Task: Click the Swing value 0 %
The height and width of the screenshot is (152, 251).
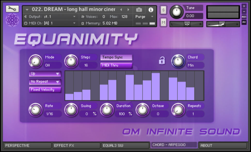Action: click(88, 114)
